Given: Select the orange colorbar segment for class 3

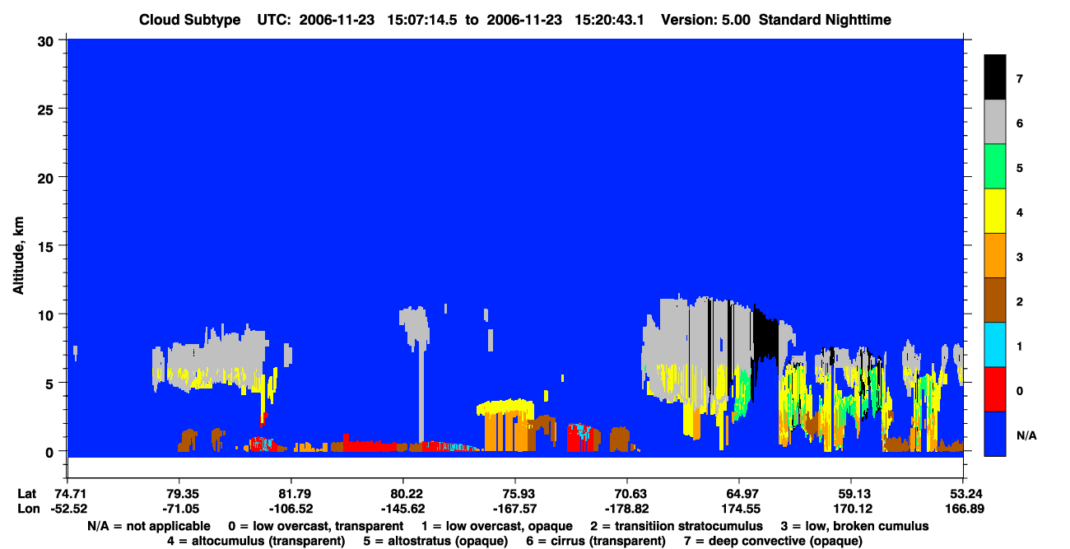Looking at the screenshot, I should [x=995, y=255].
